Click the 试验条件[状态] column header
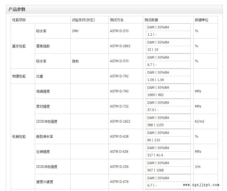Screen dimensions: 227x191 click(83, 20)
